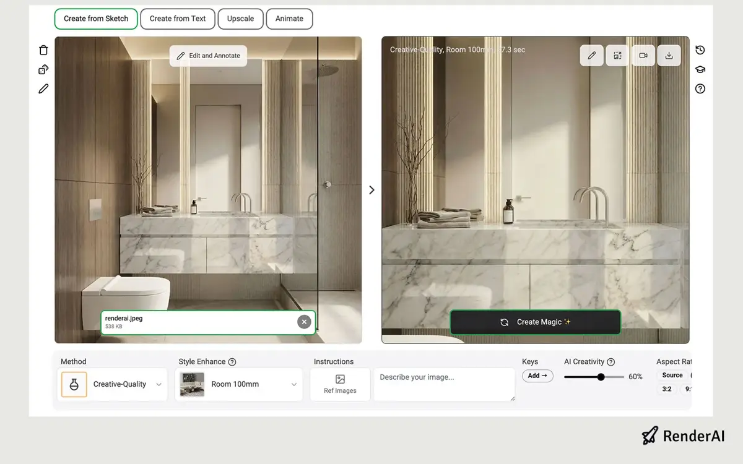
Task: Click the video camera icon on render
Action: point(643,56)
